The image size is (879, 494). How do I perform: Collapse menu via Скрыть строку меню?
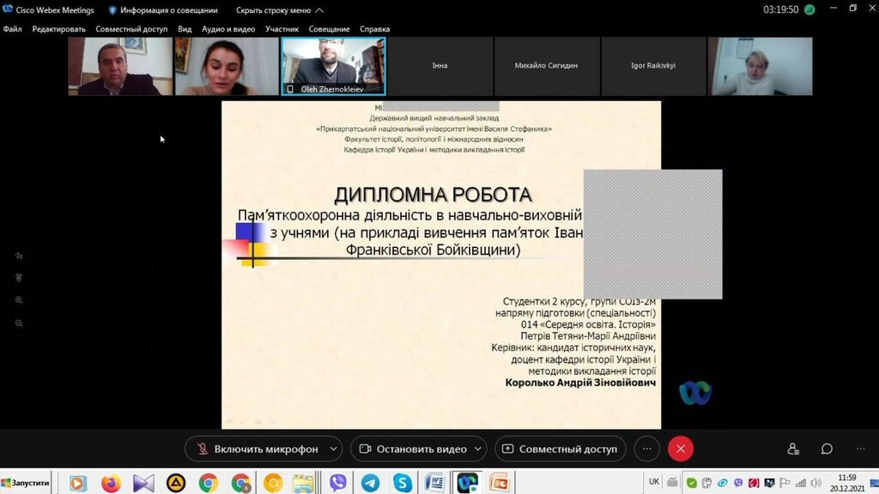pyautogui.click(x=279, y=10)
